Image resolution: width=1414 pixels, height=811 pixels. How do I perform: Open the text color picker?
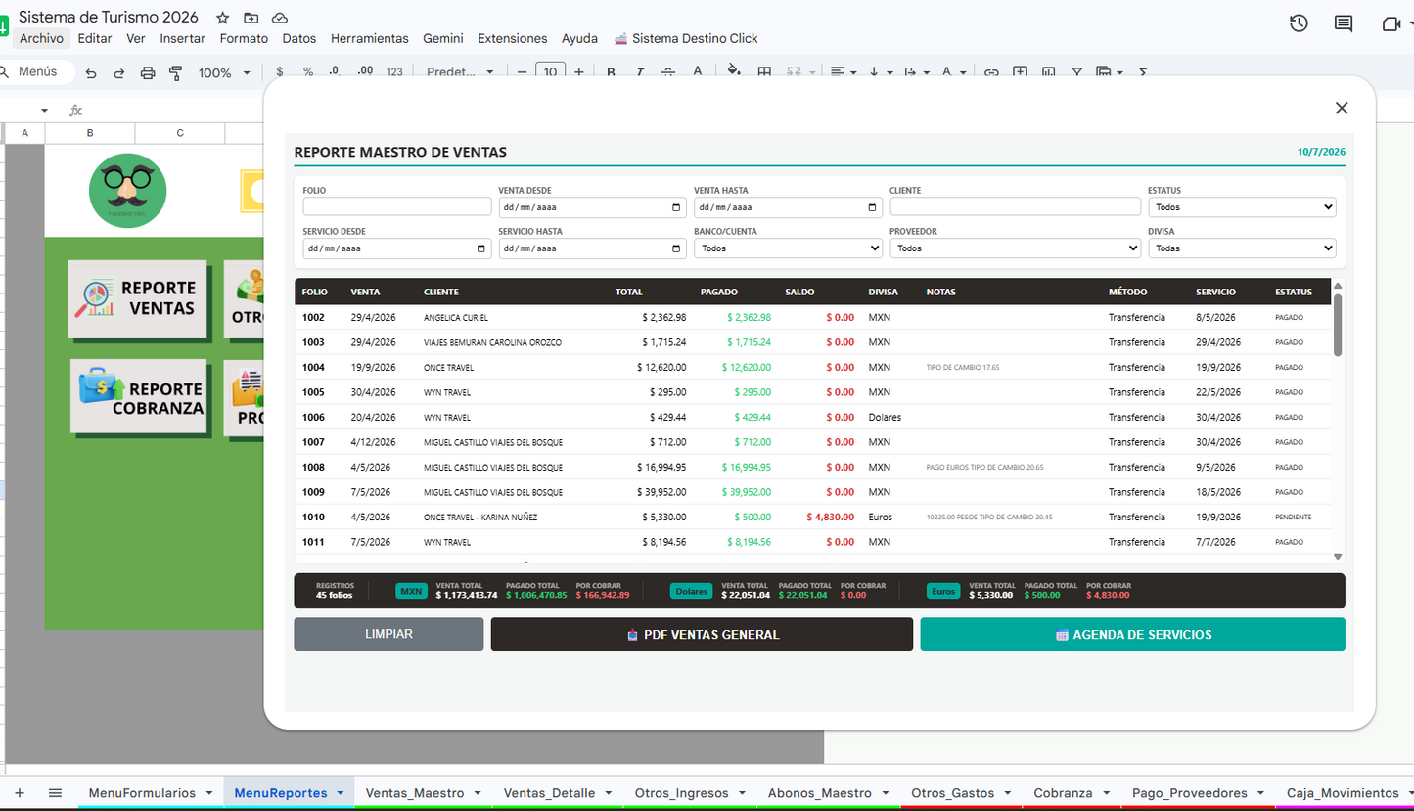pos(698,71)
